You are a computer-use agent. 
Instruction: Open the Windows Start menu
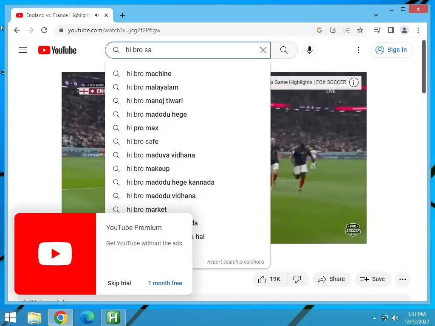tap(10, 318)
